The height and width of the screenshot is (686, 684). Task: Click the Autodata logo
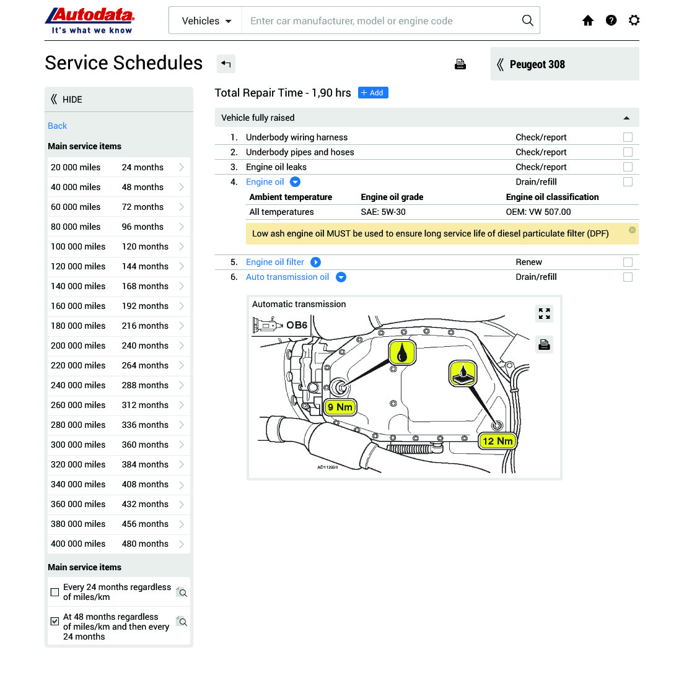click(90, 20)
